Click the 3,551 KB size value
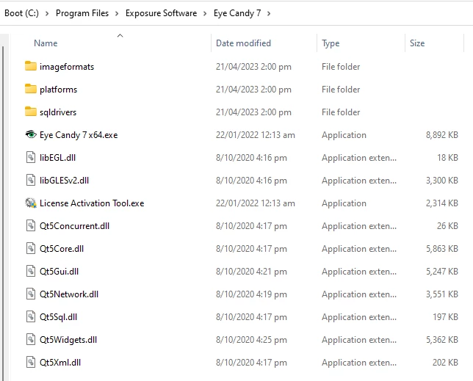The width and height of the screenshot is (473, 381). click(x=442, y=294)
